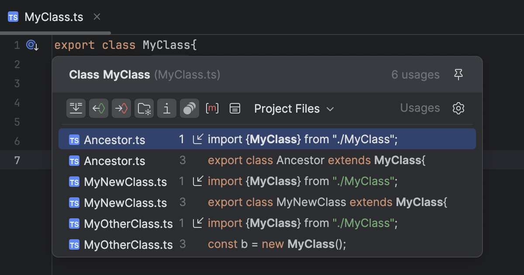The width and height of the screenshot is (524, 275).
Task: Open the usages view settings gear
Action: point(458,108)
